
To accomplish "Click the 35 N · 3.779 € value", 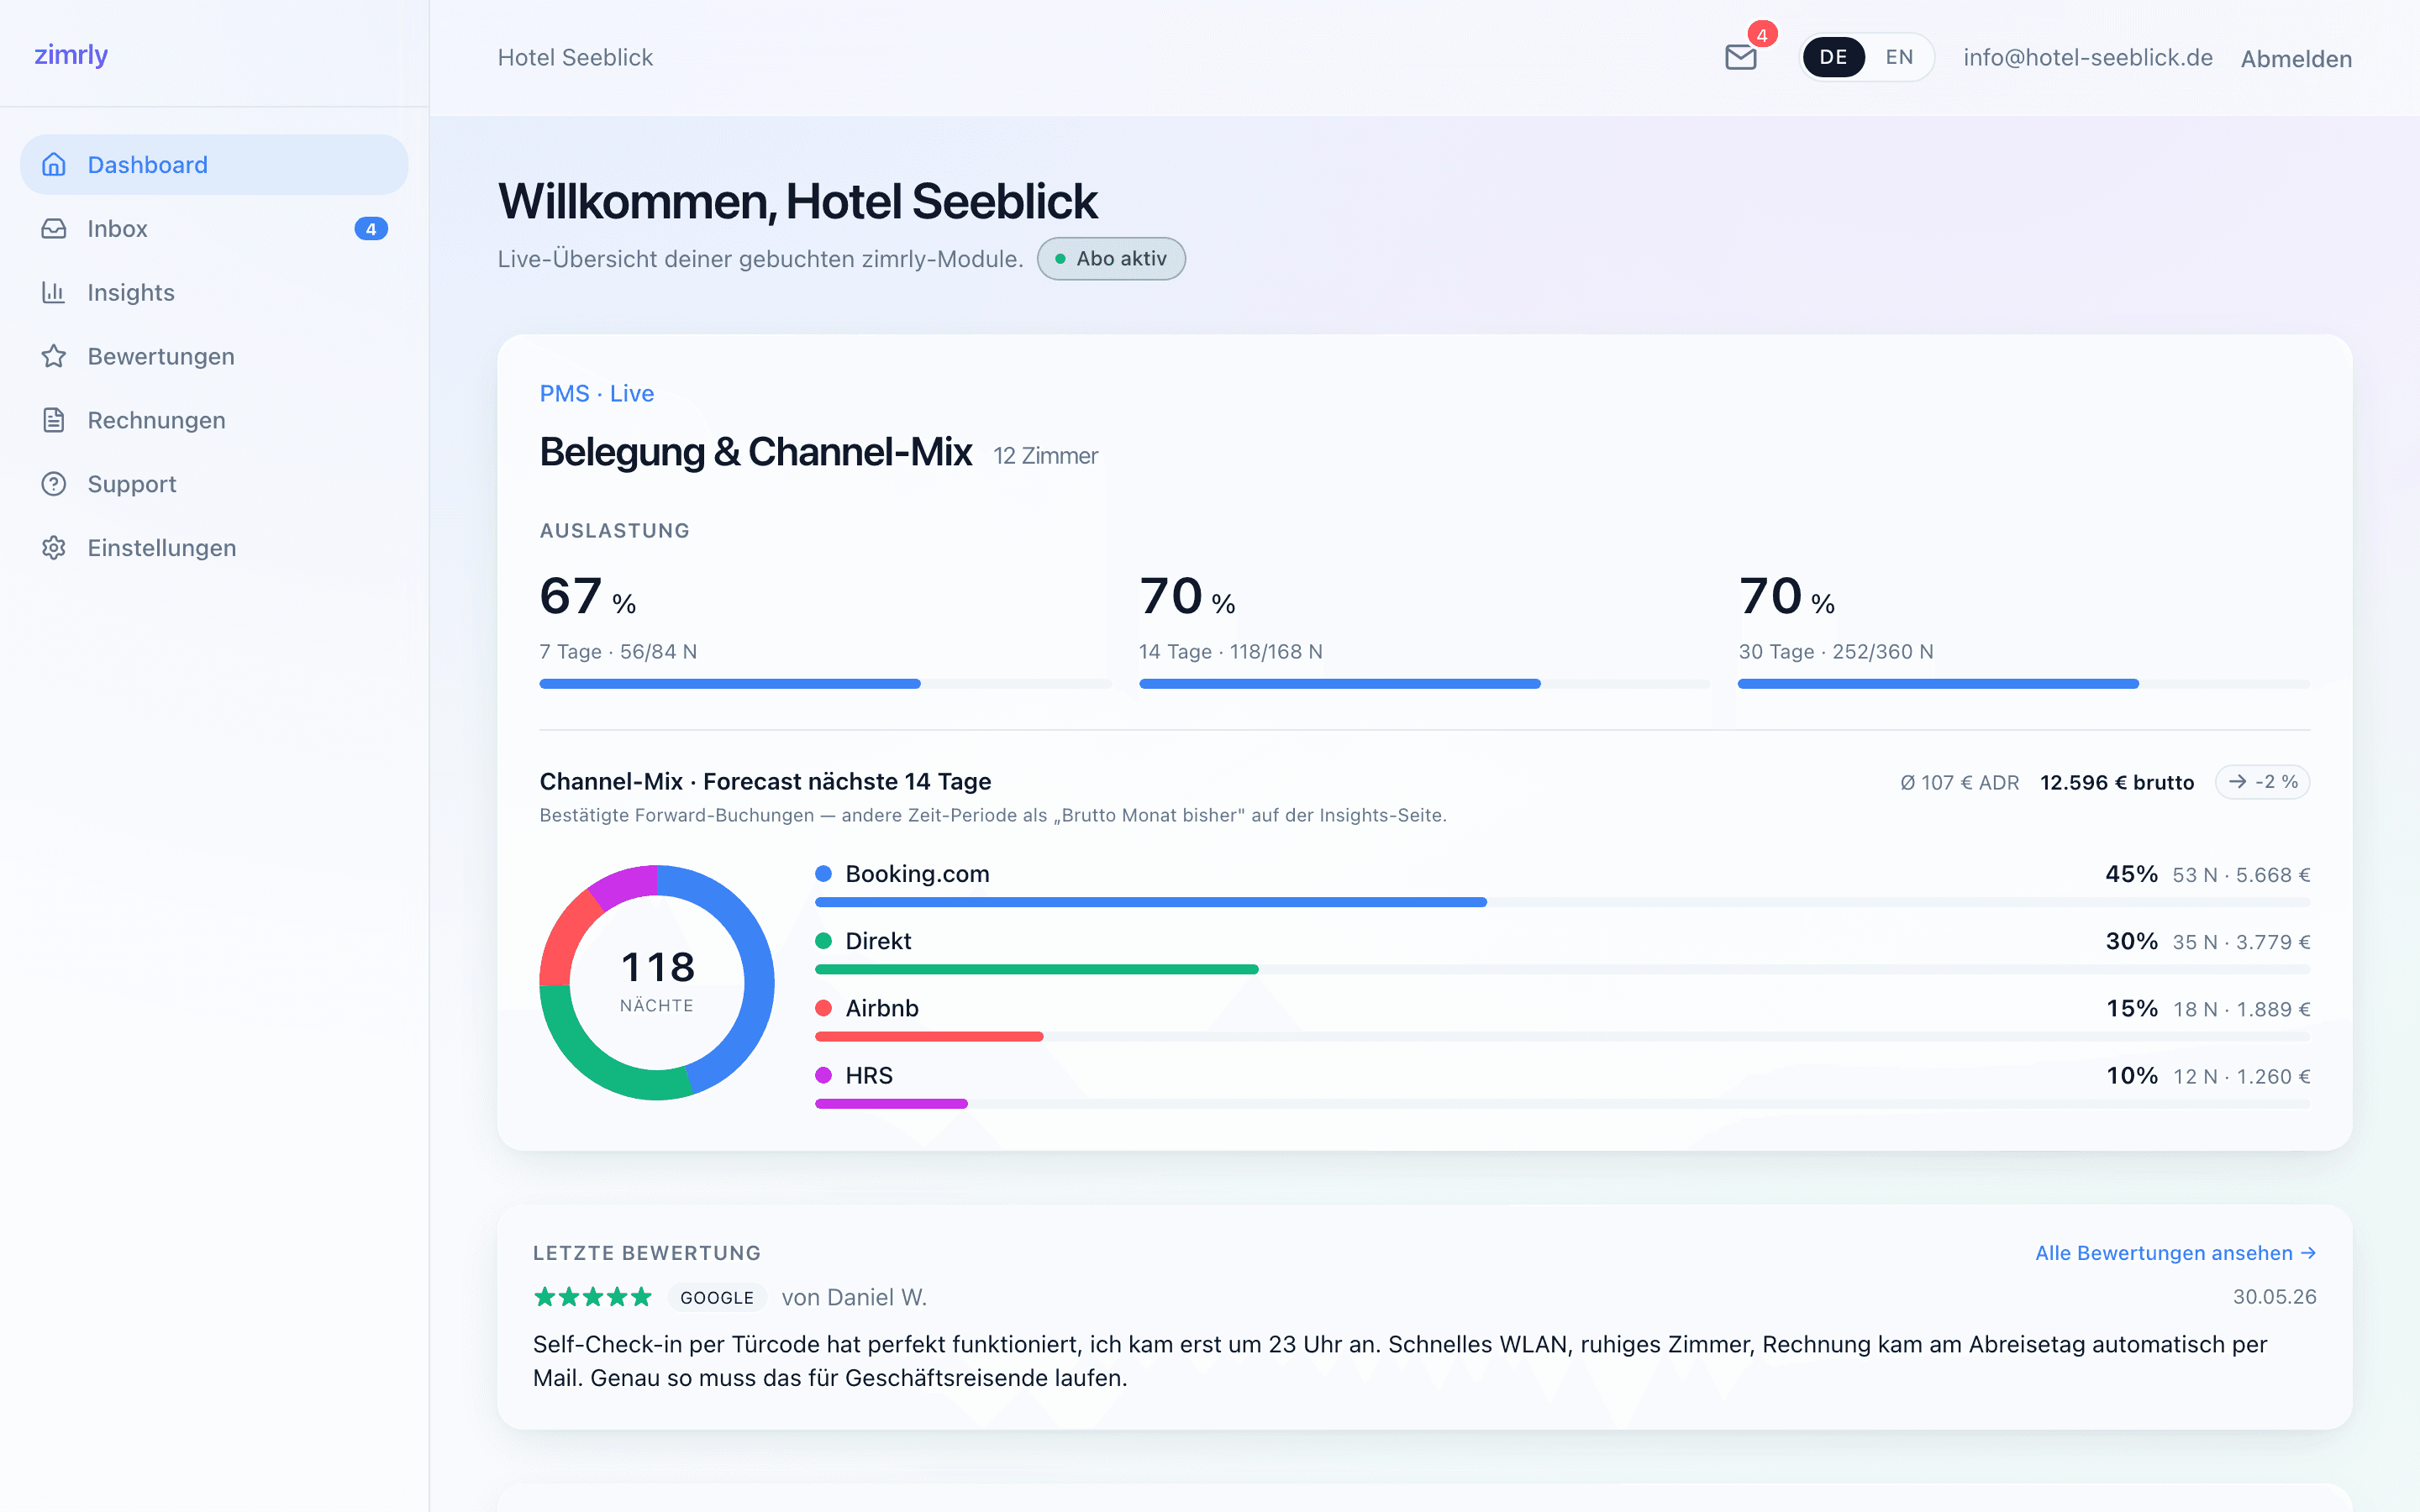I will click(x=2241, y=942).
